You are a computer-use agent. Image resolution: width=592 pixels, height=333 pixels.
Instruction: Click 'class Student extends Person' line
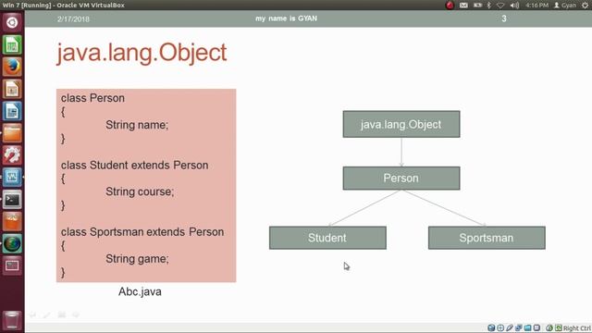click(x=135, y=166)
